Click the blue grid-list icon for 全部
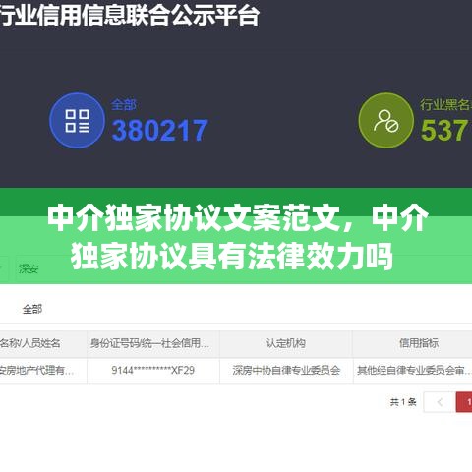 (77, 121)
